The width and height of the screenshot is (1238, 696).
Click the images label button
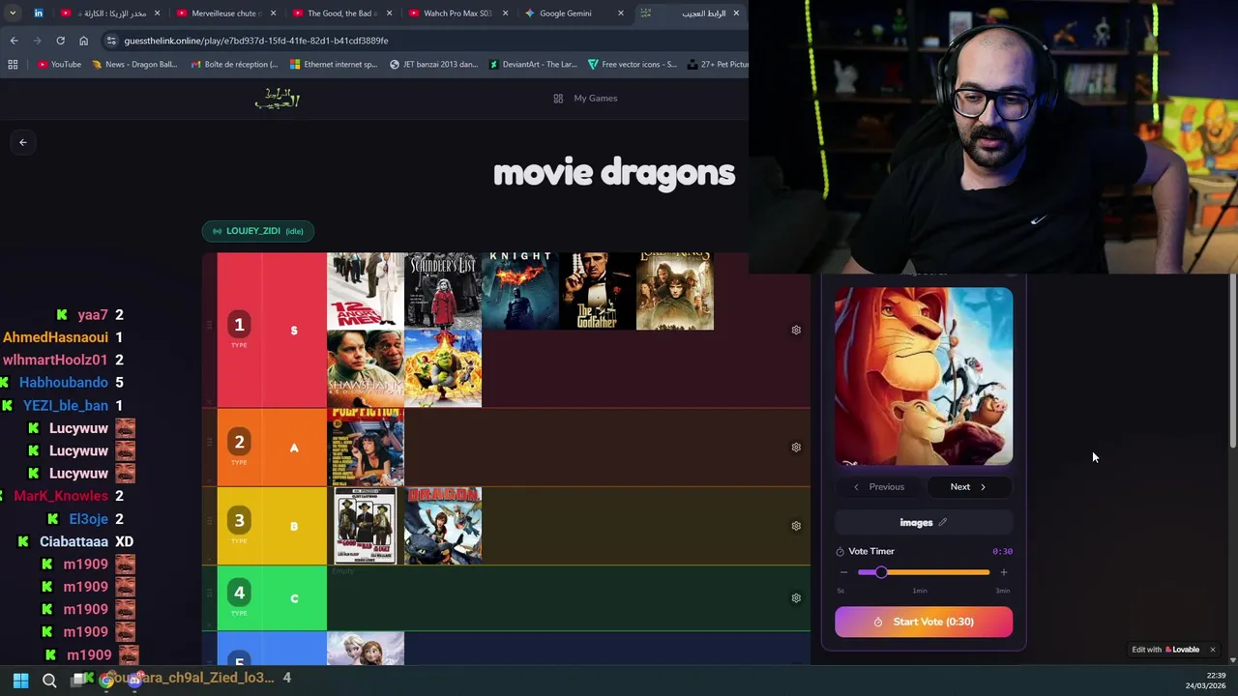coord(924,523)
